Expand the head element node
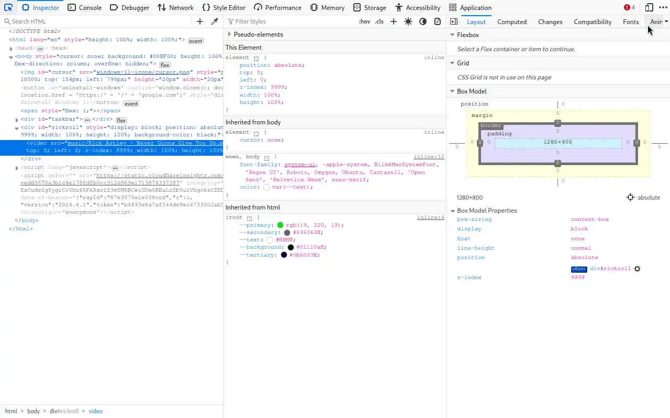This screenshot has height=418, width=670. [11, 49]
